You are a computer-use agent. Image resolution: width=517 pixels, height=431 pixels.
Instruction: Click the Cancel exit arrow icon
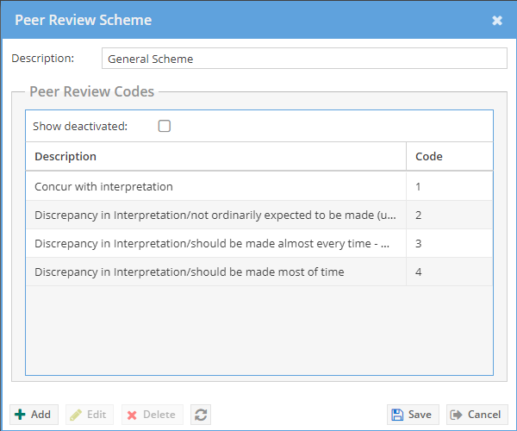457,415
